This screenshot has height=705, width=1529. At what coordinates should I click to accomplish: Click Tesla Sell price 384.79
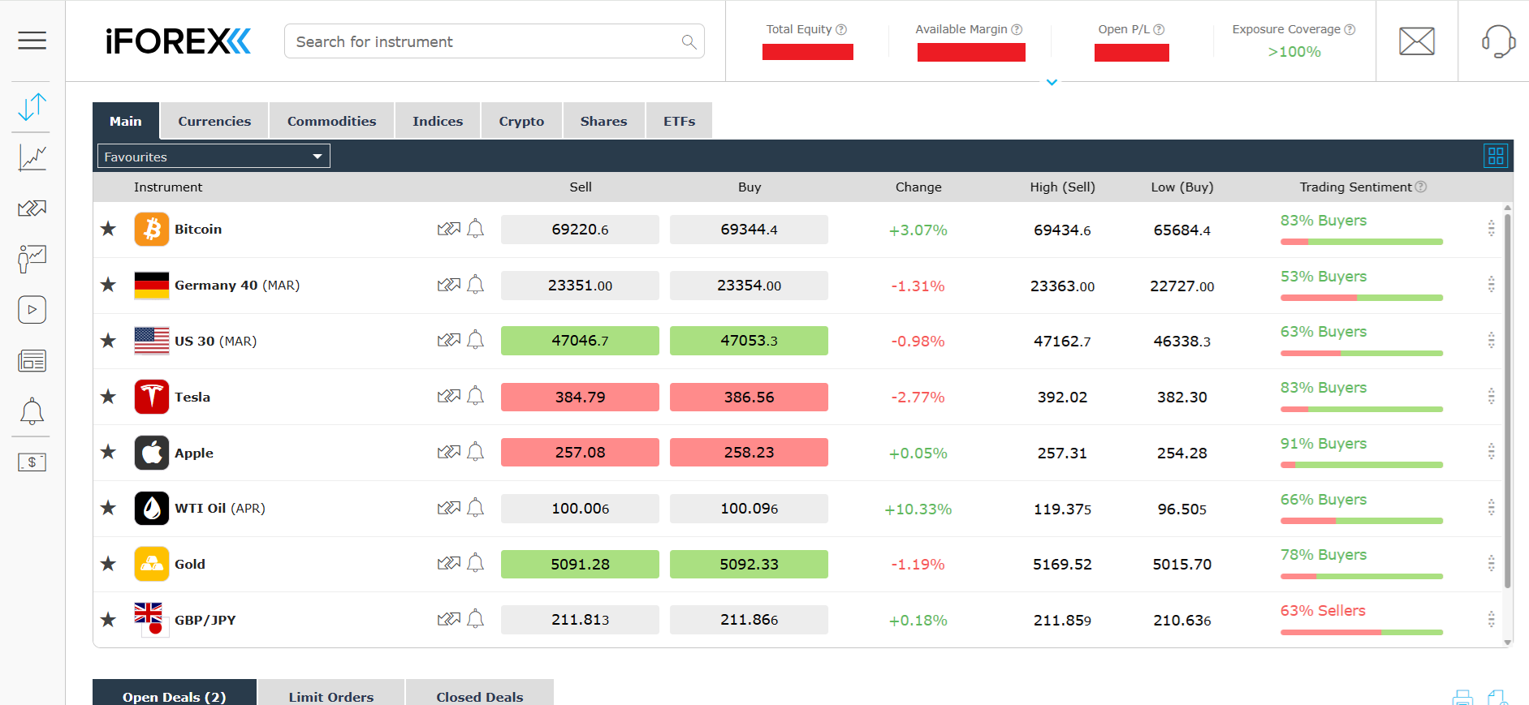(580, 397)
